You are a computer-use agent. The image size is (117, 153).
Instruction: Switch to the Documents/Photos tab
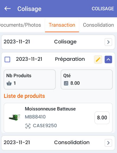(20, 25)
